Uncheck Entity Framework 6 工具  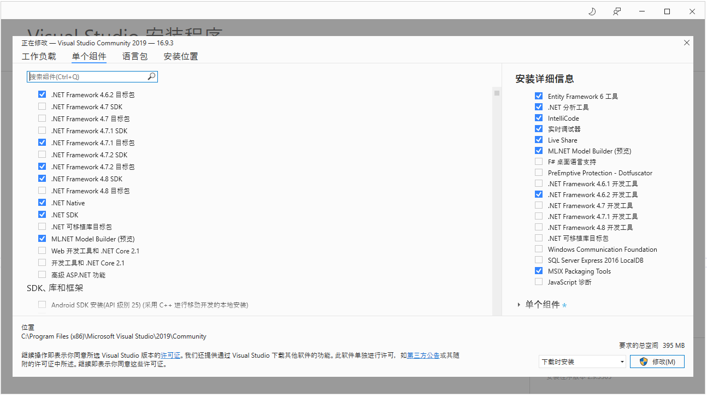pyautogui.click(x=539, y=96)
